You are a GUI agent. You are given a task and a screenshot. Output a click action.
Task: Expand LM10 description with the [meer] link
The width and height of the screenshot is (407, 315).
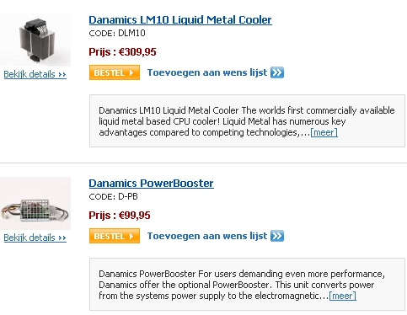[324, 132]
